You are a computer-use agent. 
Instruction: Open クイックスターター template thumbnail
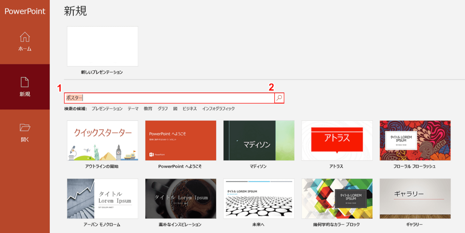(103, 140)
